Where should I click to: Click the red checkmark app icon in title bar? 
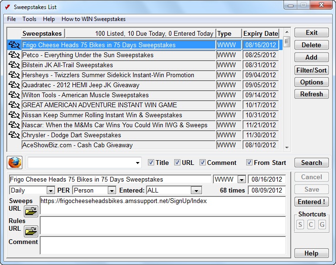(8, 7)
